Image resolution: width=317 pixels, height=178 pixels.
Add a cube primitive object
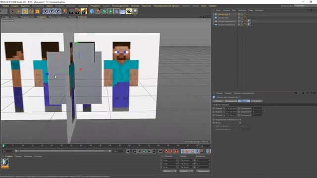tap(92, 11)
